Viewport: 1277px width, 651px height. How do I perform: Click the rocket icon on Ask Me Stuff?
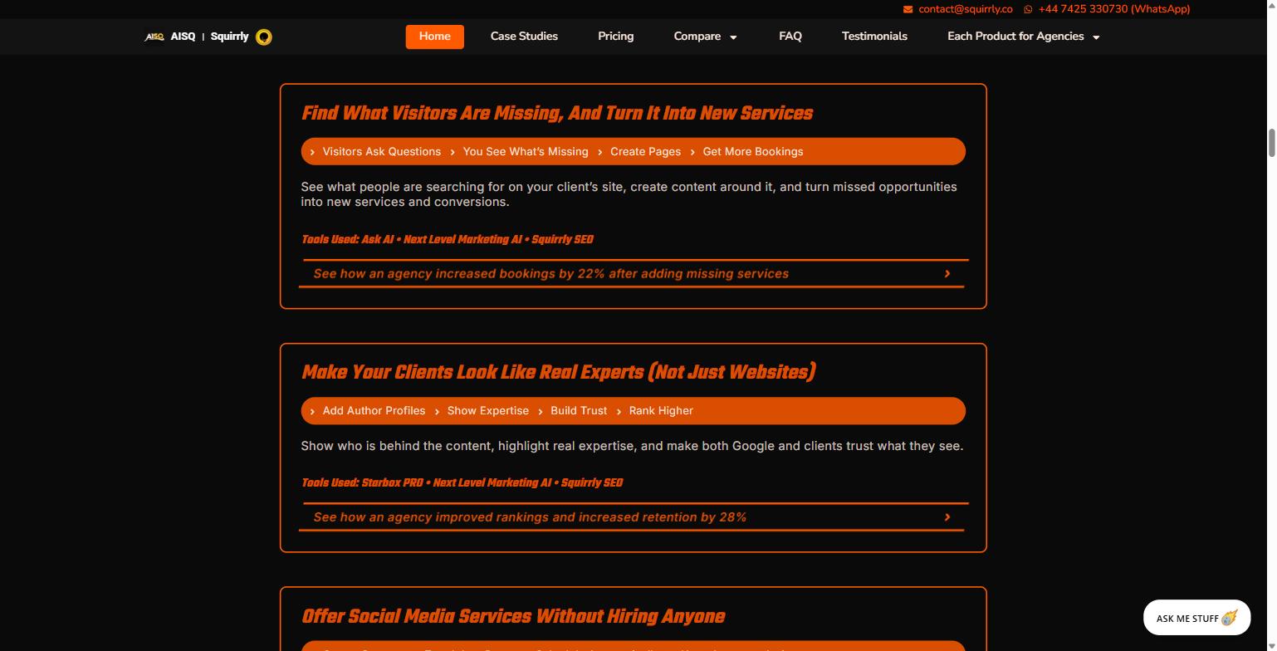click(x=1230, y=618)
